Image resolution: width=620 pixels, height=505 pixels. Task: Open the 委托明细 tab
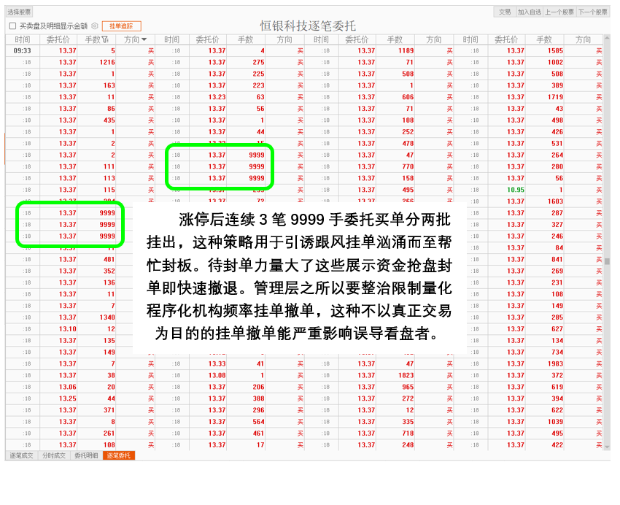86,455
